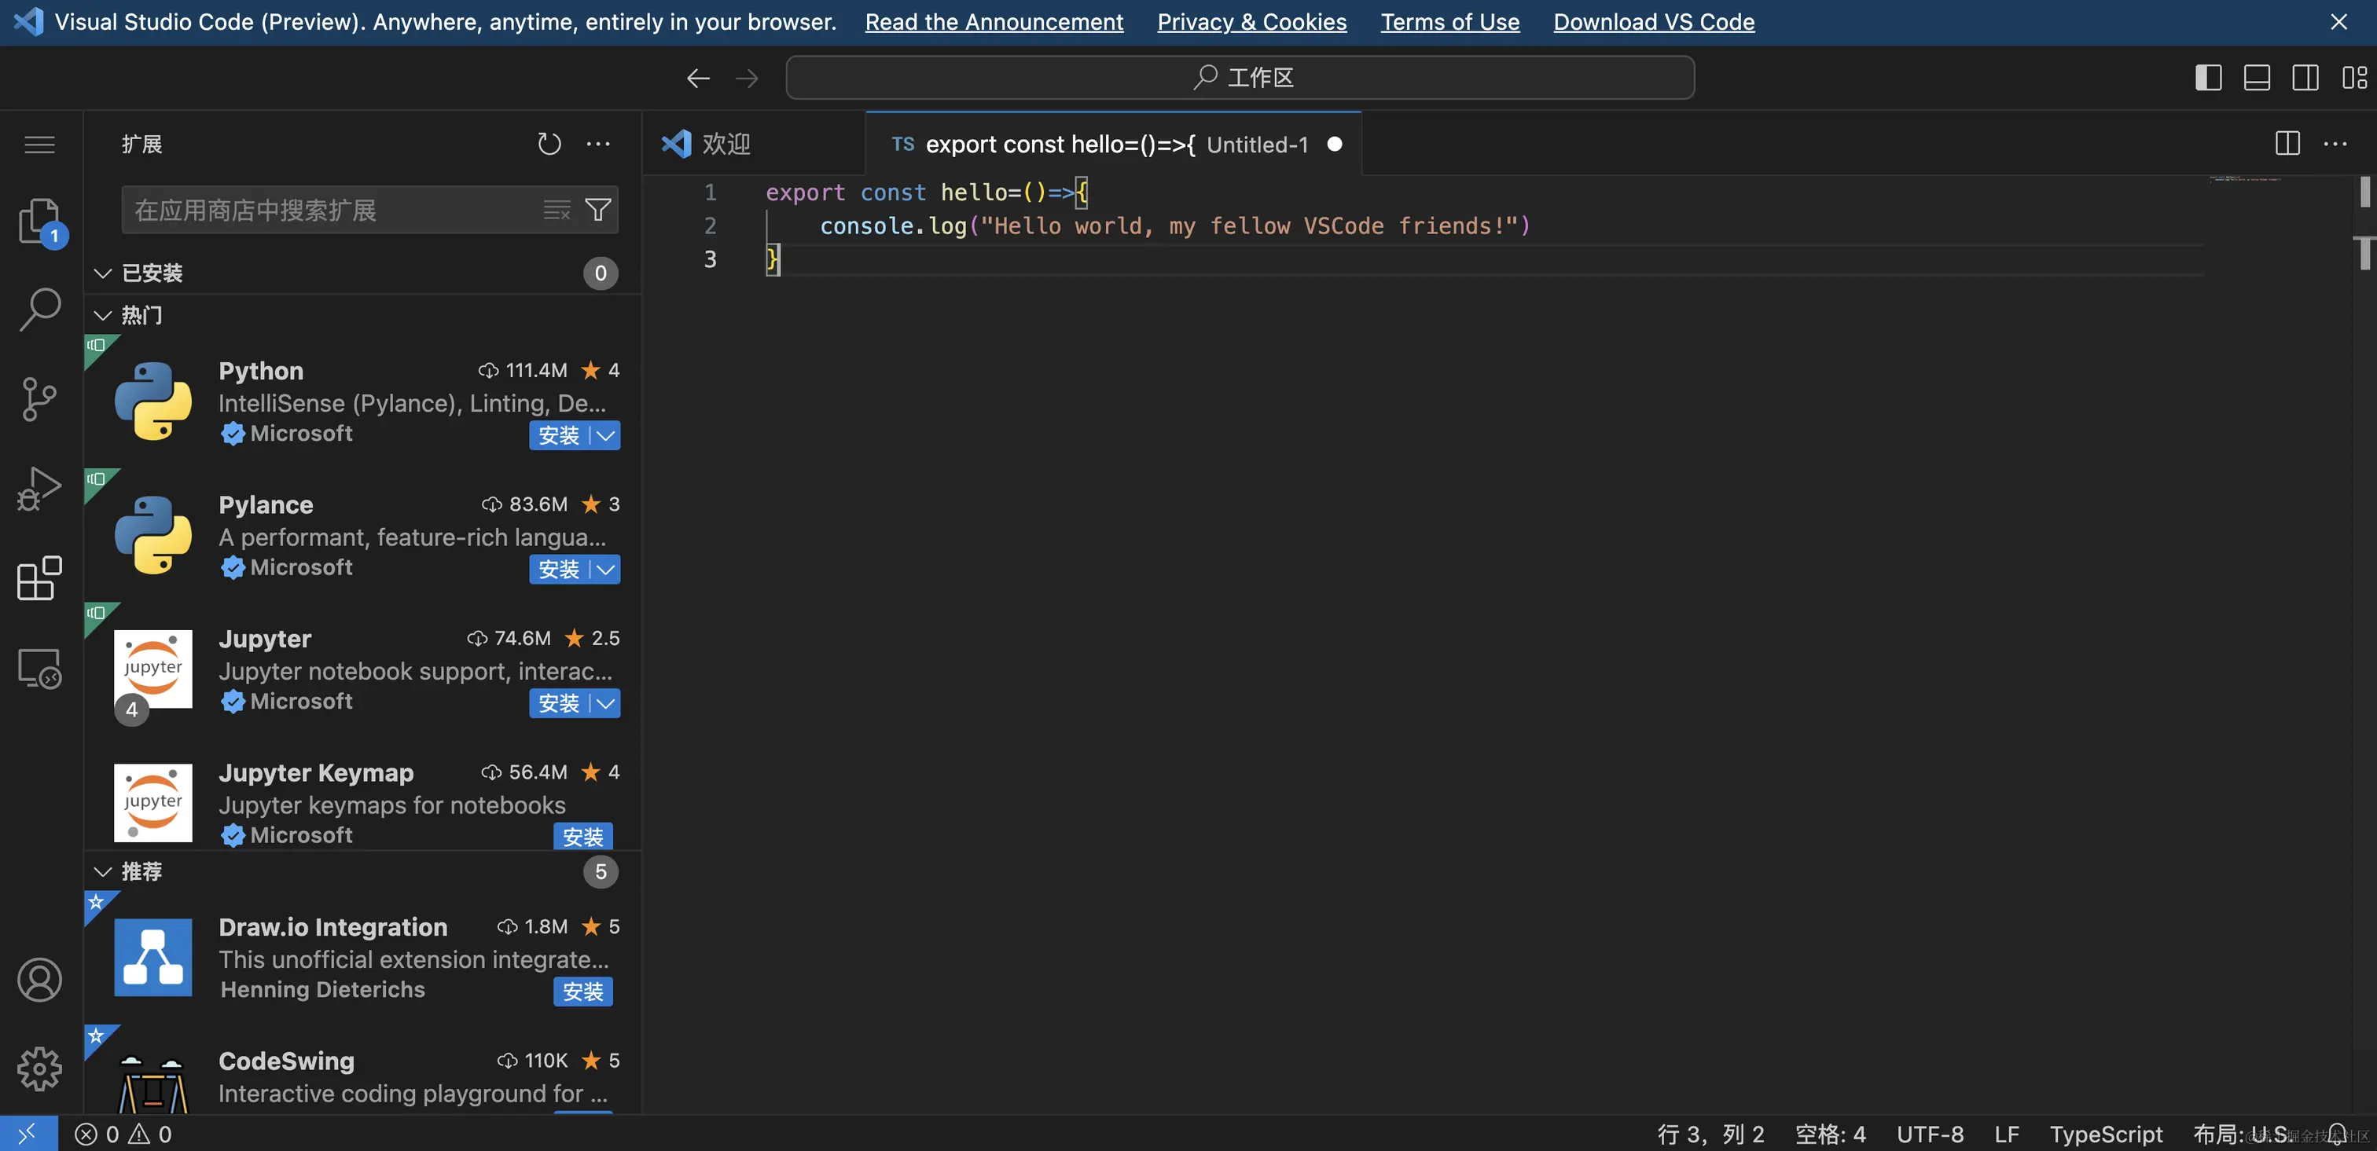Toggle bottom panel visibility

coord(2257,79)
